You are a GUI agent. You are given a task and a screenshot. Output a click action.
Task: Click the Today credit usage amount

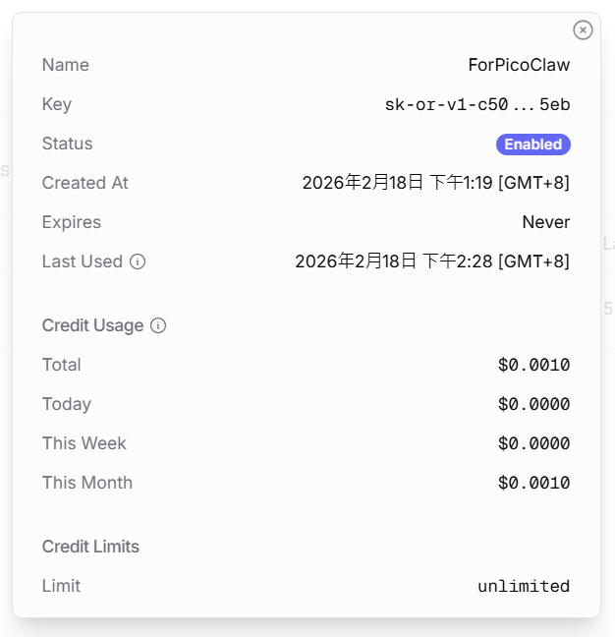(x=533, y=404)
